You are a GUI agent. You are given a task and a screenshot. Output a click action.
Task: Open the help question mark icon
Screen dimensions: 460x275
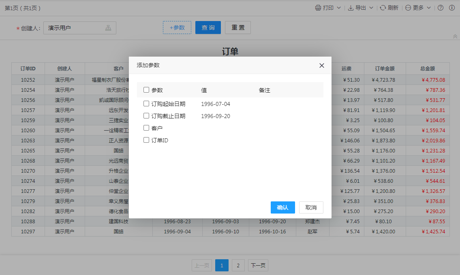[441, 8]
